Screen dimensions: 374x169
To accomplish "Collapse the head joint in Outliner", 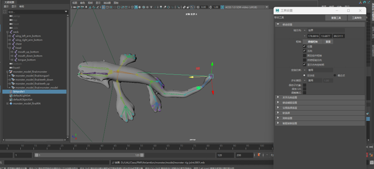I will pos(10,48).
